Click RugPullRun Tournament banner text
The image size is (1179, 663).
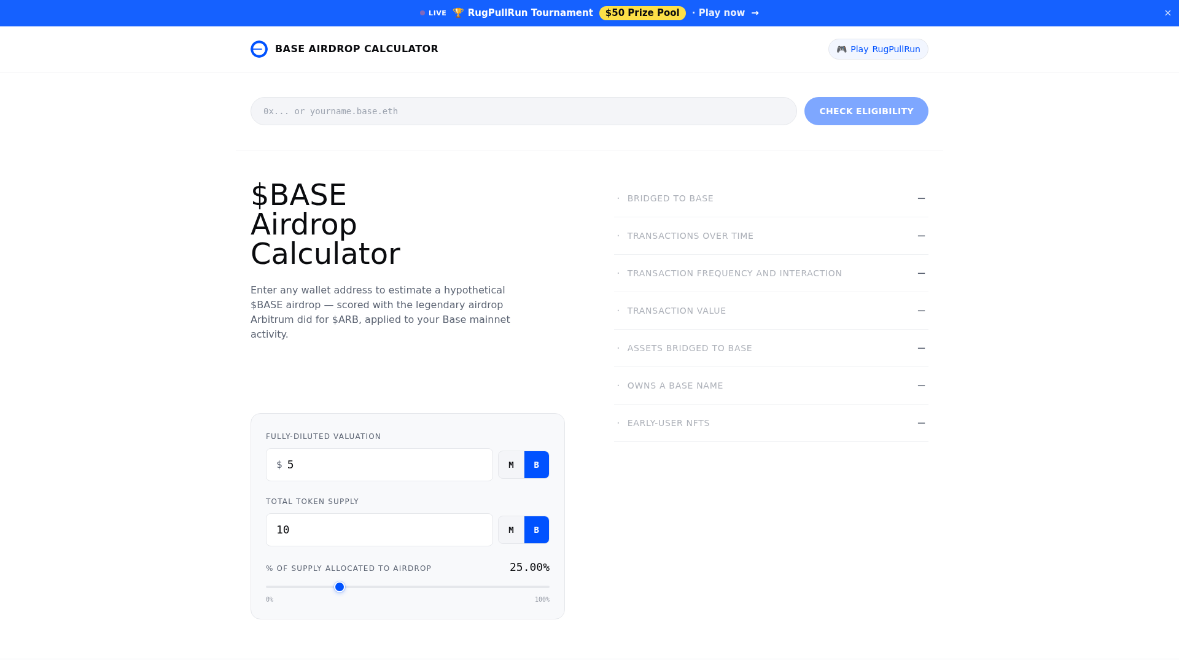point(531,13)
